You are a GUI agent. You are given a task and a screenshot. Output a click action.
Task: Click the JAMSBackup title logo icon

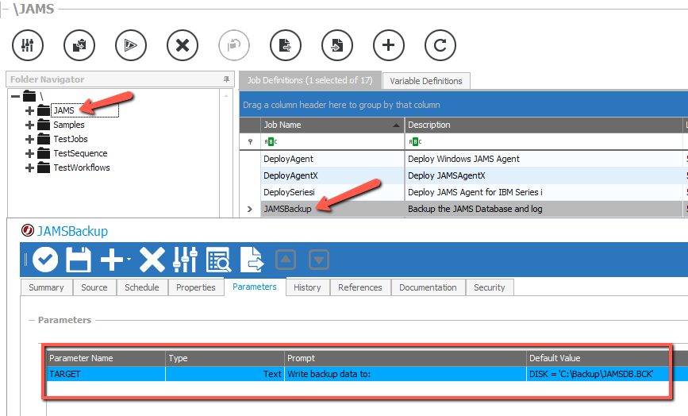pos(28,230)
